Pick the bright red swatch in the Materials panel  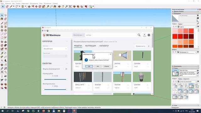click(175, 36)
